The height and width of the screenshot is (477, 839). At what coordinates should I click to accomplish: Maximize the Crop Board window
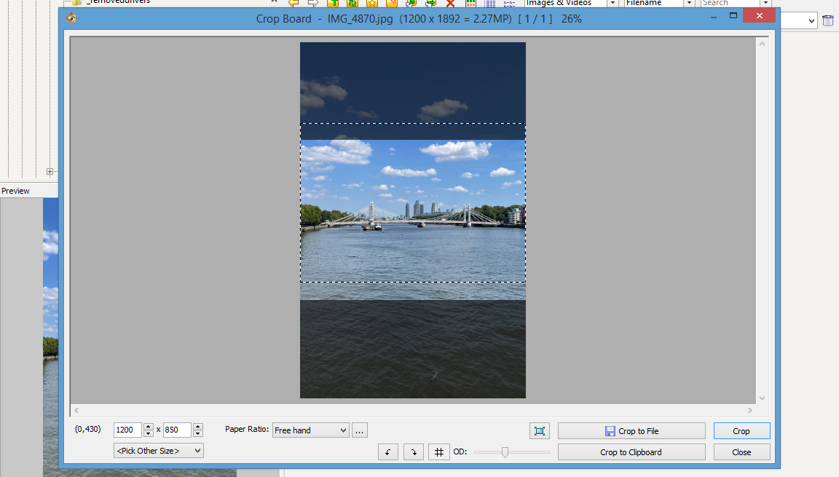point(733,16)
